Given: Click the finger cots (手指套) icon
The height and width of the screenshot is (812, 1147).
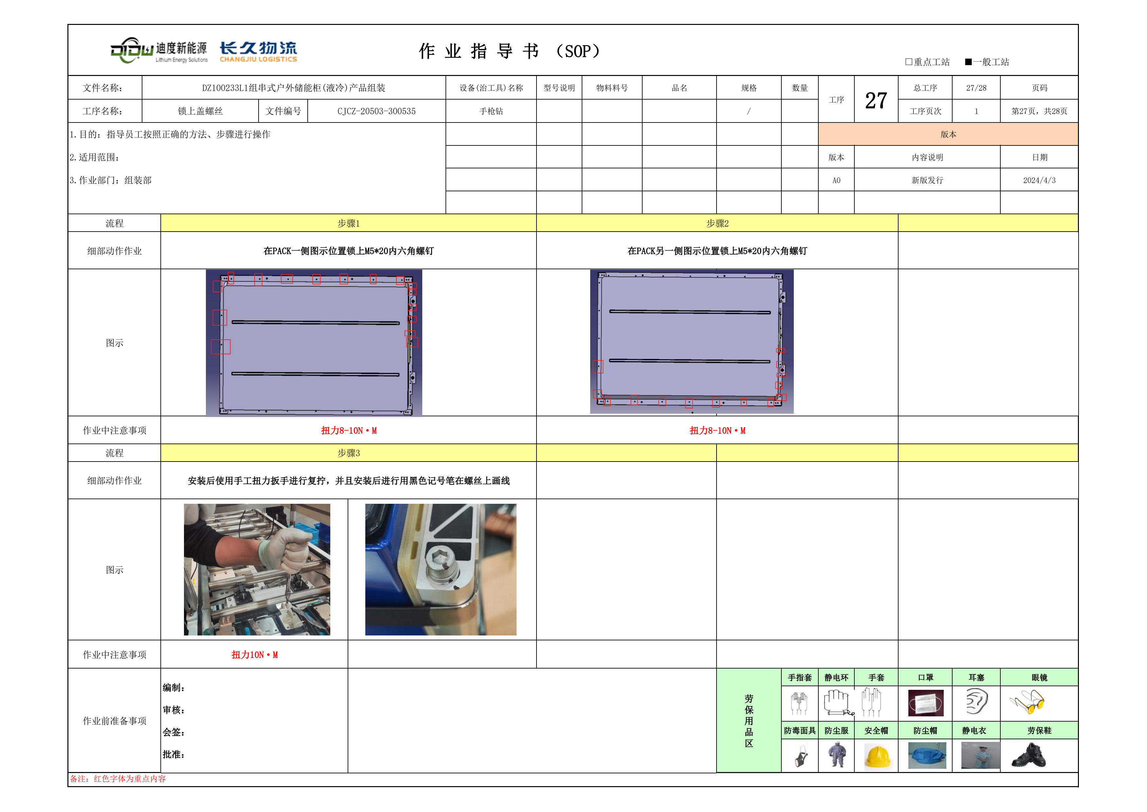Looking at the screenshot, I should click(x=799, y=703).
